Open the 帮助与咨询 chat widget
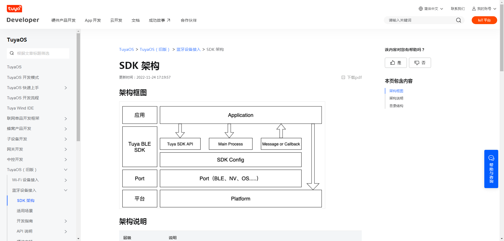 pos(491,169)
